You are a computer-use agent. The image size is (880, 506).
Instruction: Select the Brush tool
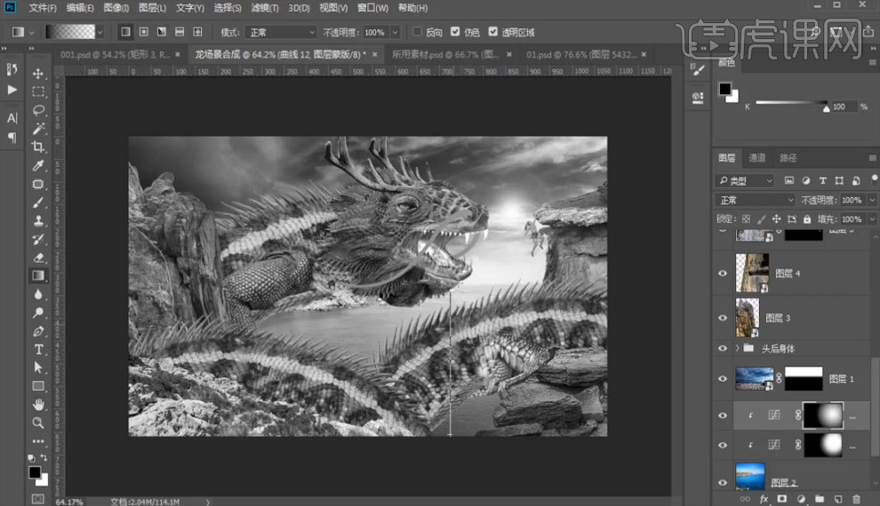pyautogui.click(x=38, y=202)
